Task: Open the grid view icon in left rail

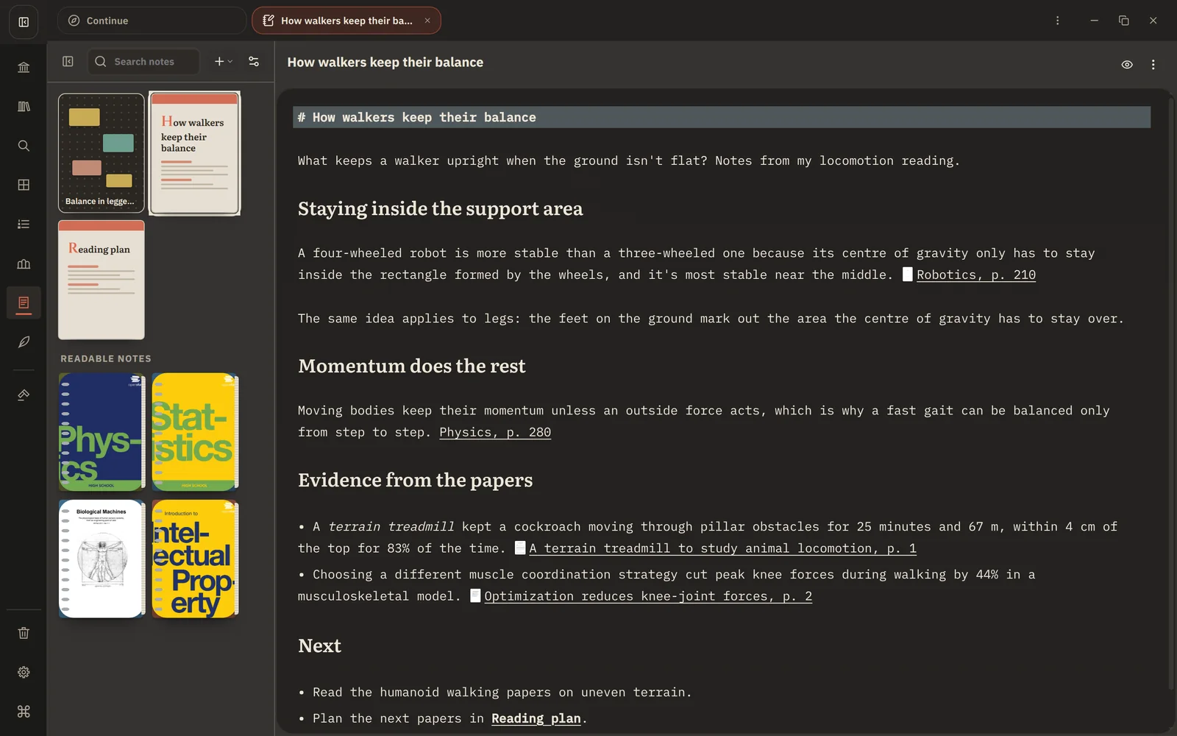Action: tap(24, 185)
